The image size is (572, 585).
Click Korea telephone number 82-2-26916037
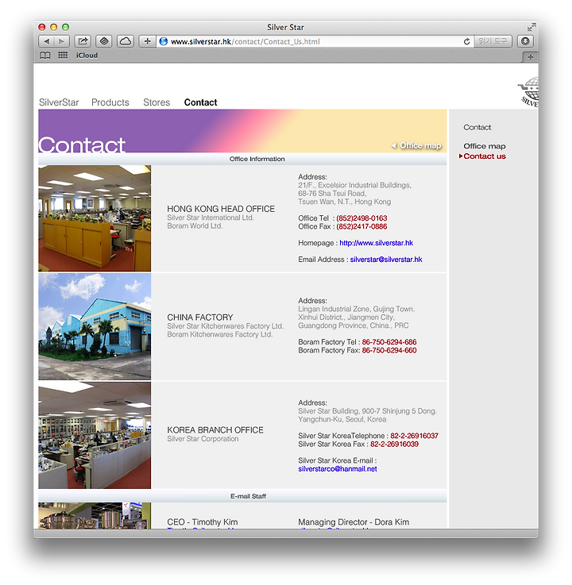coord(414,436)
